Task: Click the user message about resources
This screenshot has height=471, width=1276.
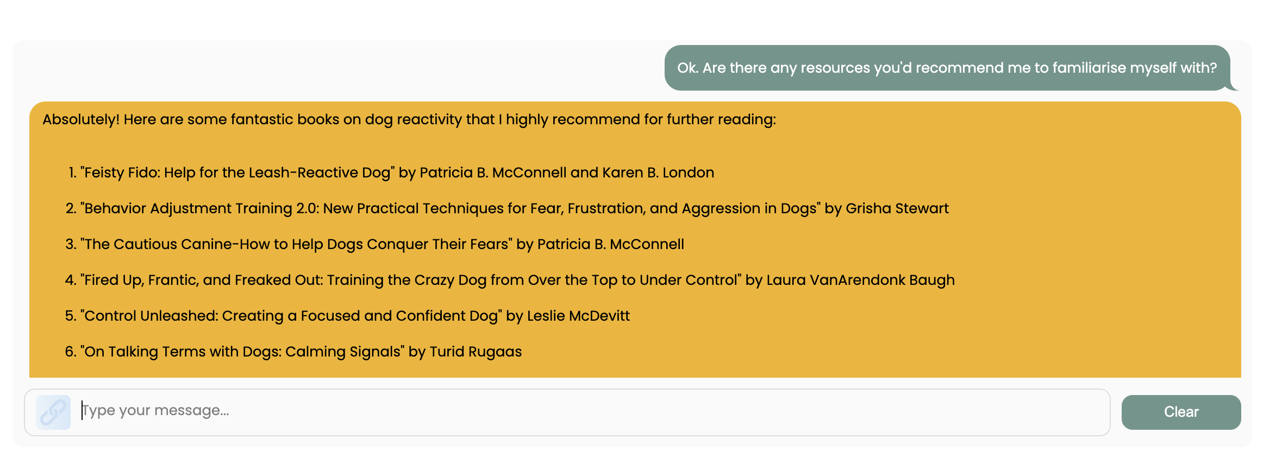Action: (947, 68)
